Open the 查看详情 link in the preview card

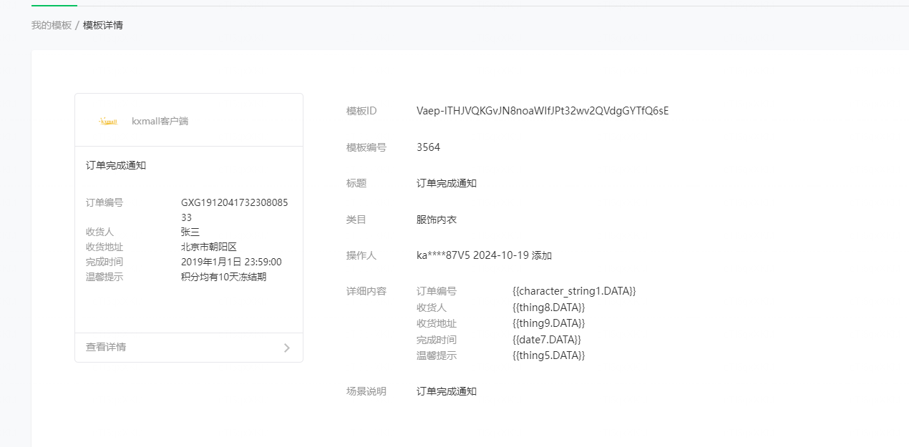106,347
